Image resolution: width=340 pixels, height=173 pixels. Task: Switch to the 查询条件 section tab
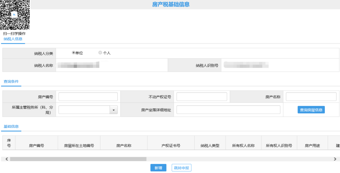coord(11,81)
